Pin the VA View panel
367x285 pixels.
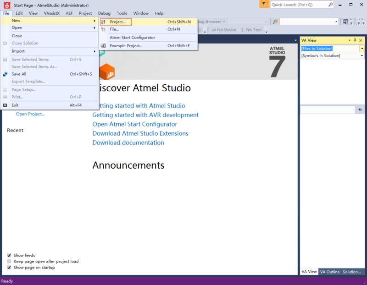(355, 40)
